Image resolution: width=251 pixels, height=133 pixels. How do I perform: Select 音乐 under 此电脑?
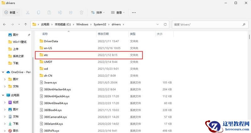pos(16,131)
